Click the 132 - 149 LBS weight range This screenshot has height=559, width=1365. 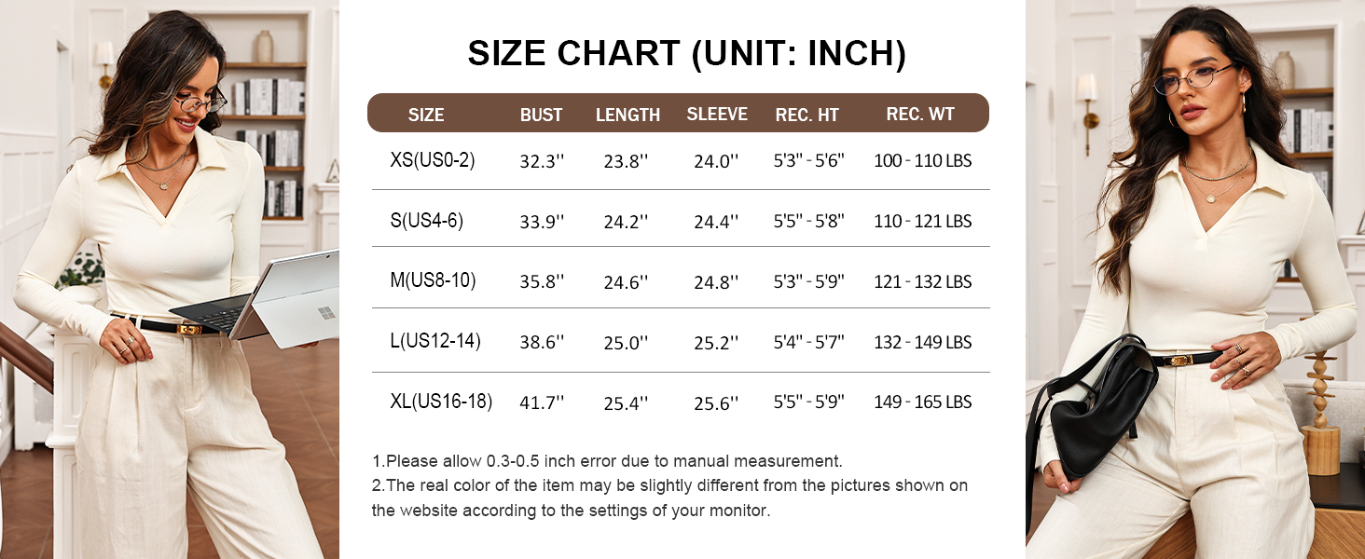pyautogui.click(x=922, y=343)
